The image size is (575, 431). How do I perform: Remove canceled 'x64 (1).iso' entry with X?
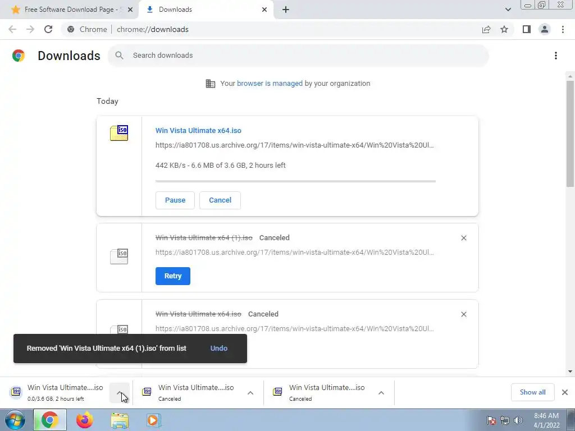[x=463, y=238]
